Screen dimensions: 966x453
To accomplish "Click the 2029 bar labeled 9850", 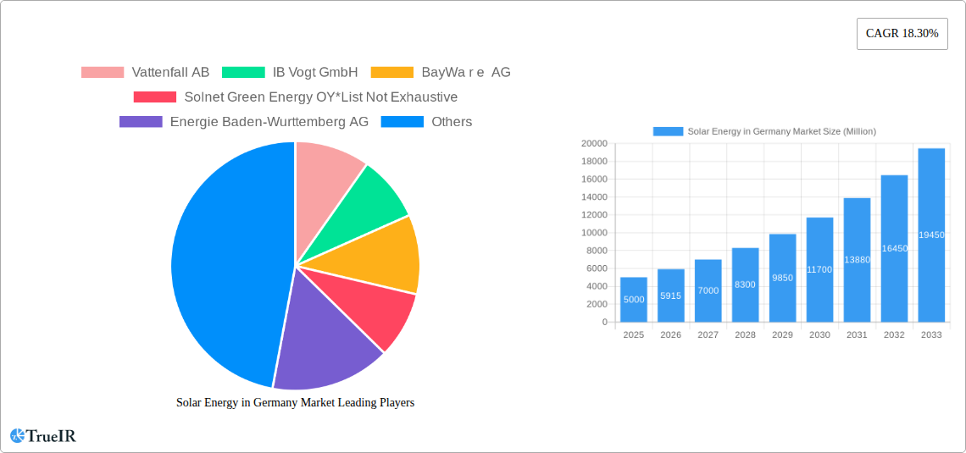I will coord(782,279).
